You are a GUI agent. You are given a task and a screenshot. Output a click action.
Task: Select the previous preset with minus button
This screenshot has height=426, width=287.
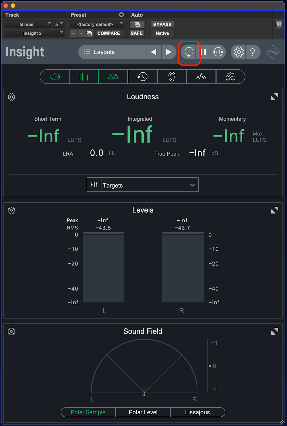click(x=73, y=33)
